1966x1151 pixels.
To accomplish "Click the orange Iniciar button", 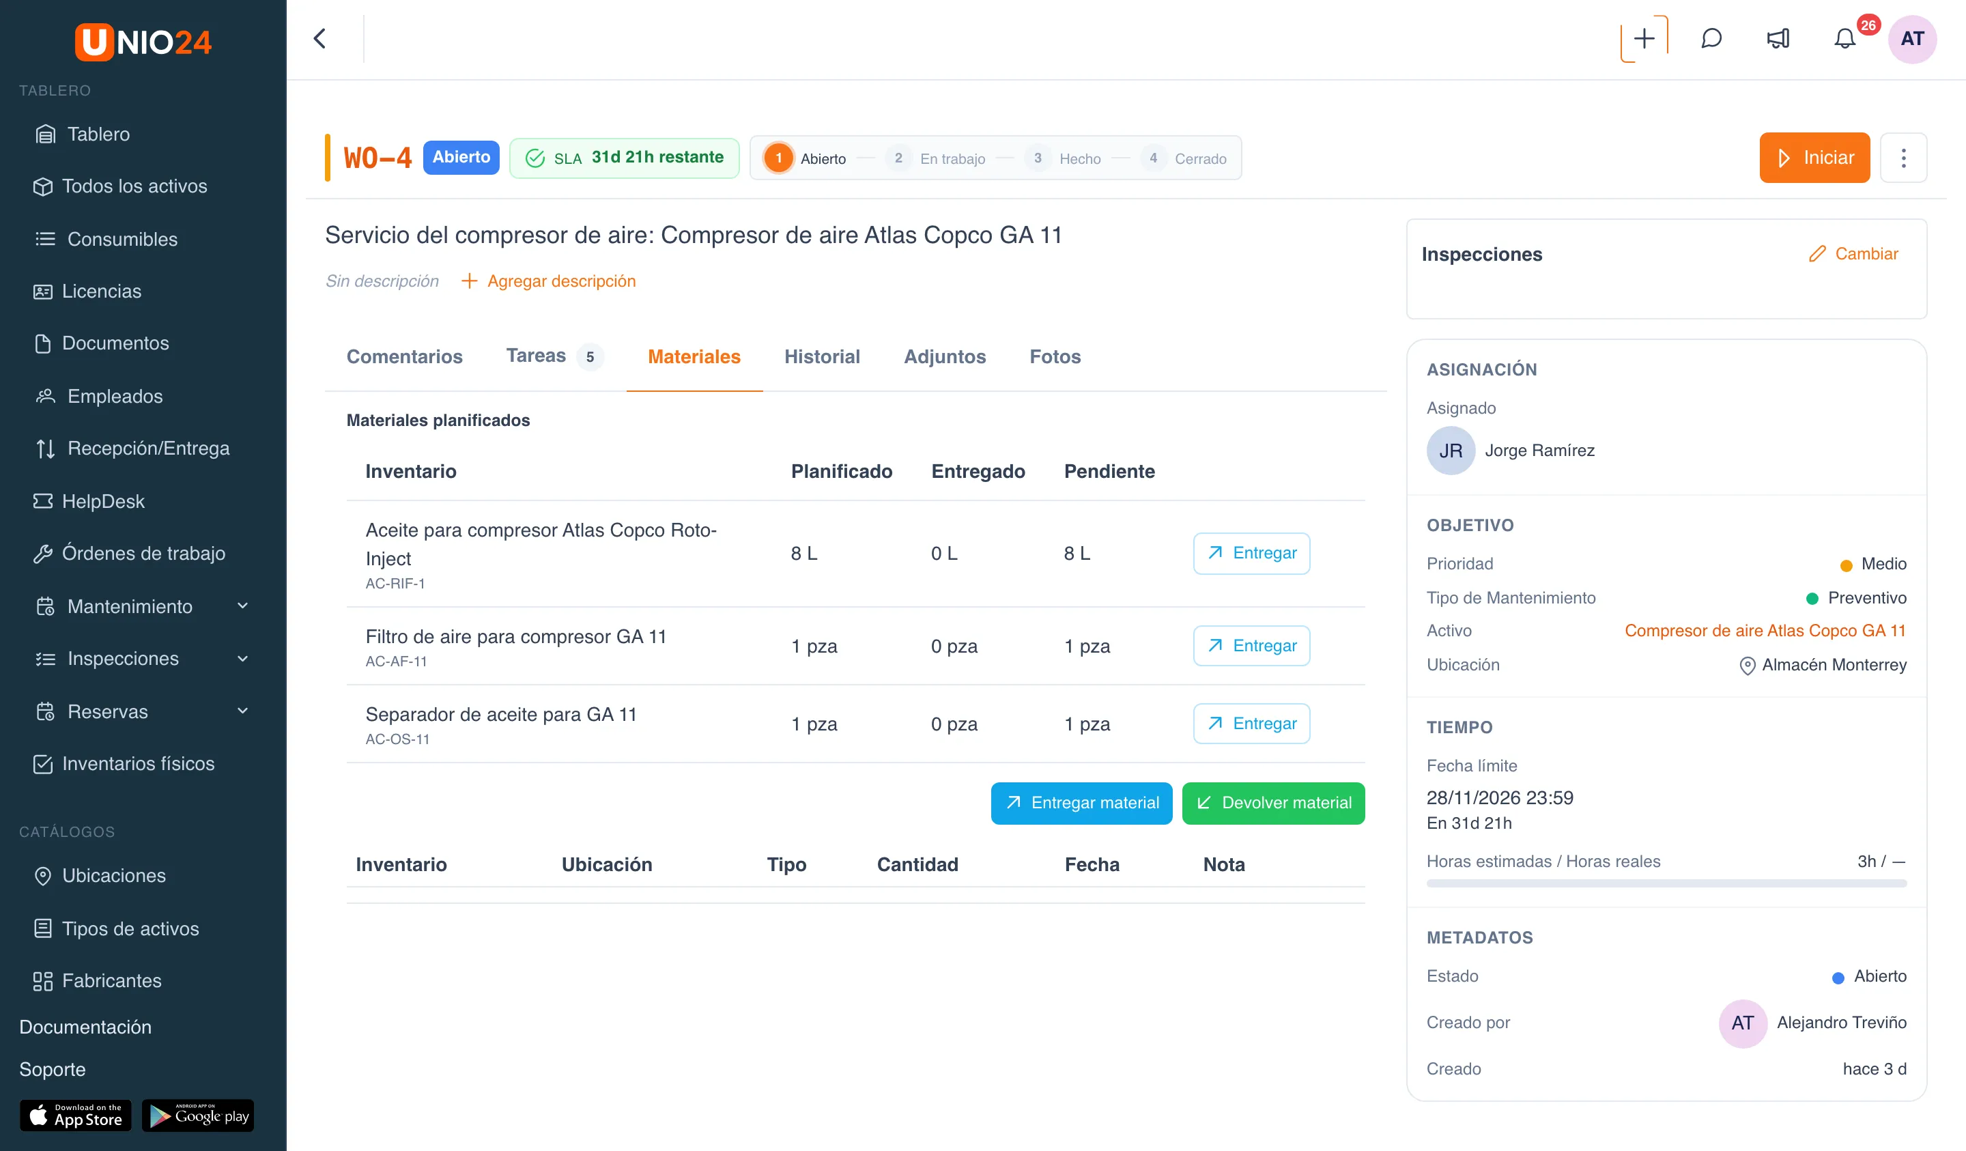I will pos(1814,158).
